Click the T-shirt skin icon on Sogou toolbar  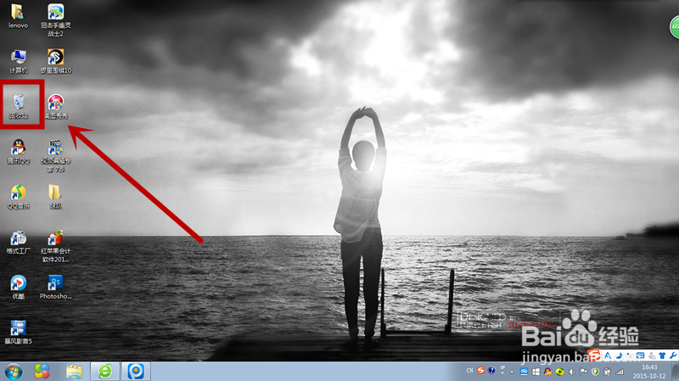coord(662,356)
